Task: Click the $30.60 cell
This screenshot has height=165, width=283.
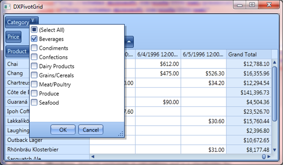Action: click(203, 121)
